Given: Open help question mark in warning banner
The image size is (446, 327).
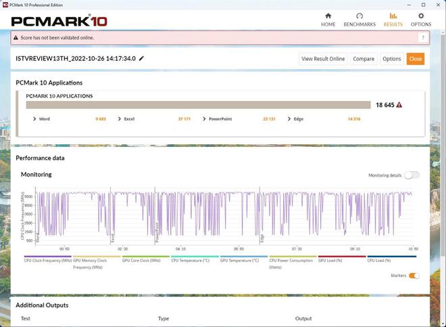Looking at the screenshot, I should pos(423,38).
